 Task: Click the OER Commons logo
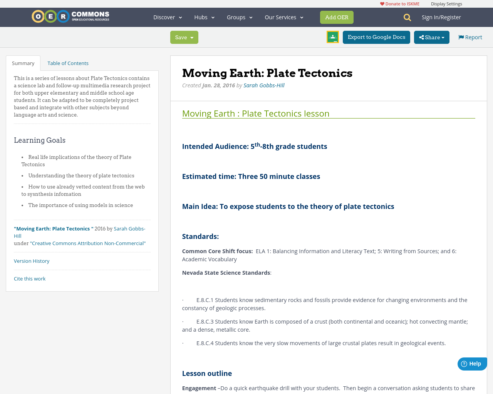click(70, 15)
